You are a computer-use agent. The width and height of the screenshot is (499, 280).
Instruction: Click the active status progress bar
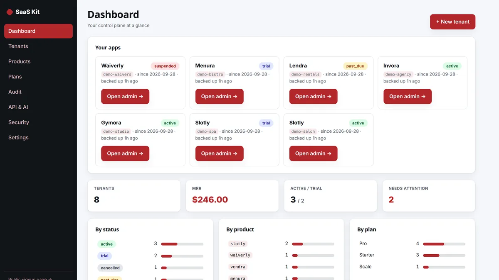[182, 244]
